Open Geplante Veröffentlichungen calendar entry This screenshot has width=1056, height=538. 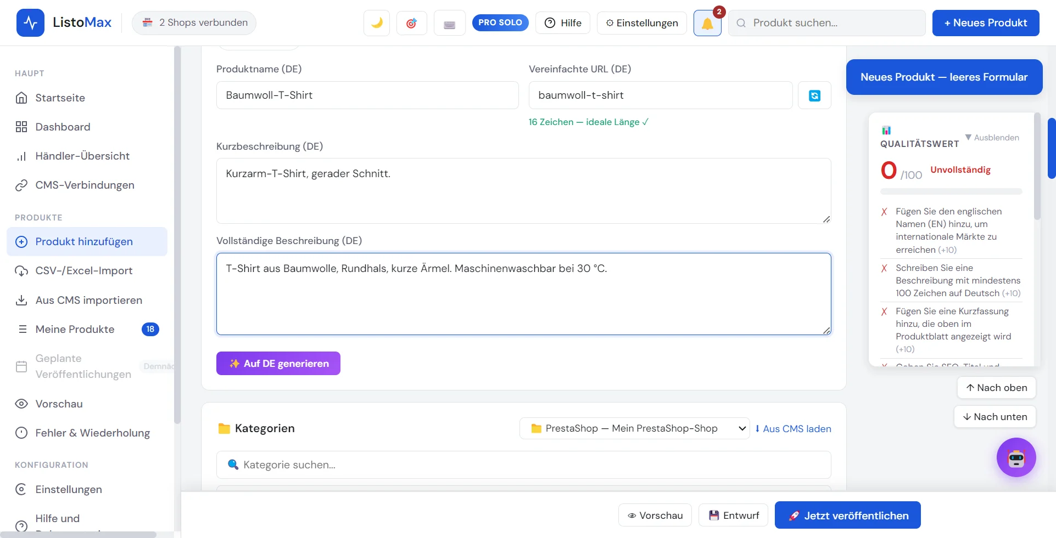click(87, 366)
